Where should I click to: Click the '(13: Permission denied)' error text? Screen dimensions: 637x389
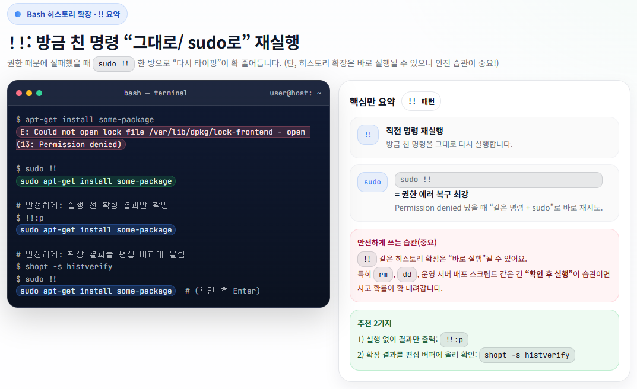[x=71, y=145]
